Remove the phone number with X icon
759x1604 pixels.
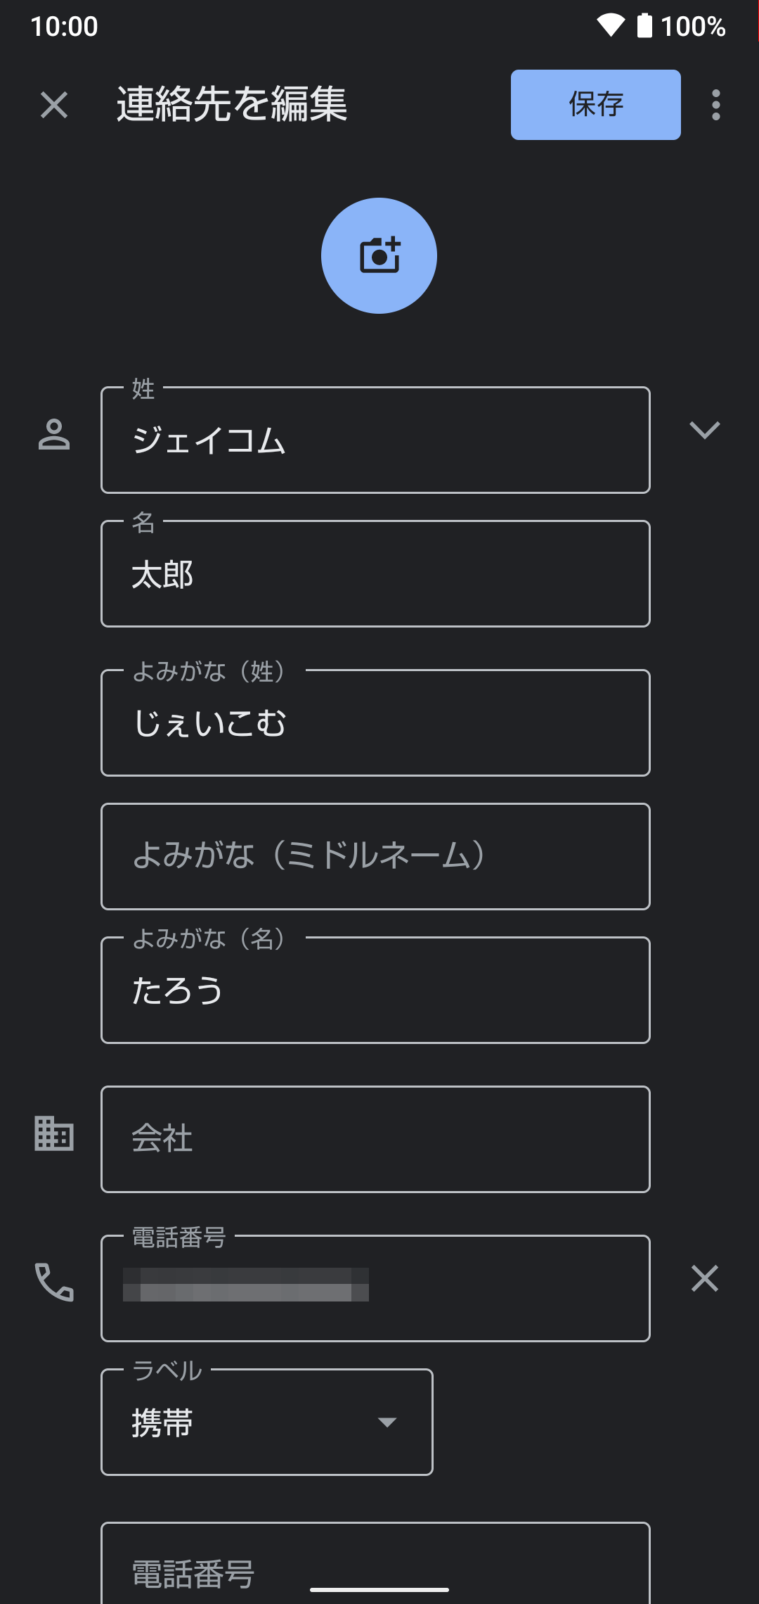704,1278
